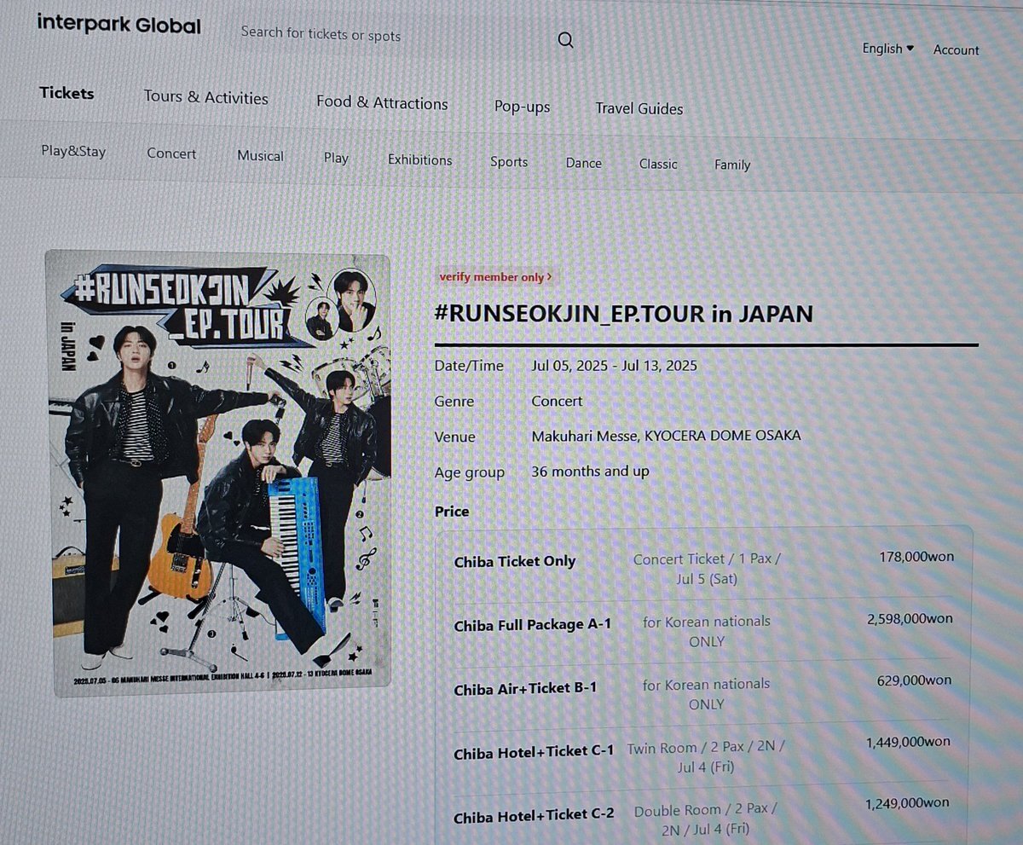Click the venue text Makuhari Messe, KYOCERA DOME OSAKA
Image resolution: width=1023 pixels, height=845 pixels.
(x=666, y=436)
